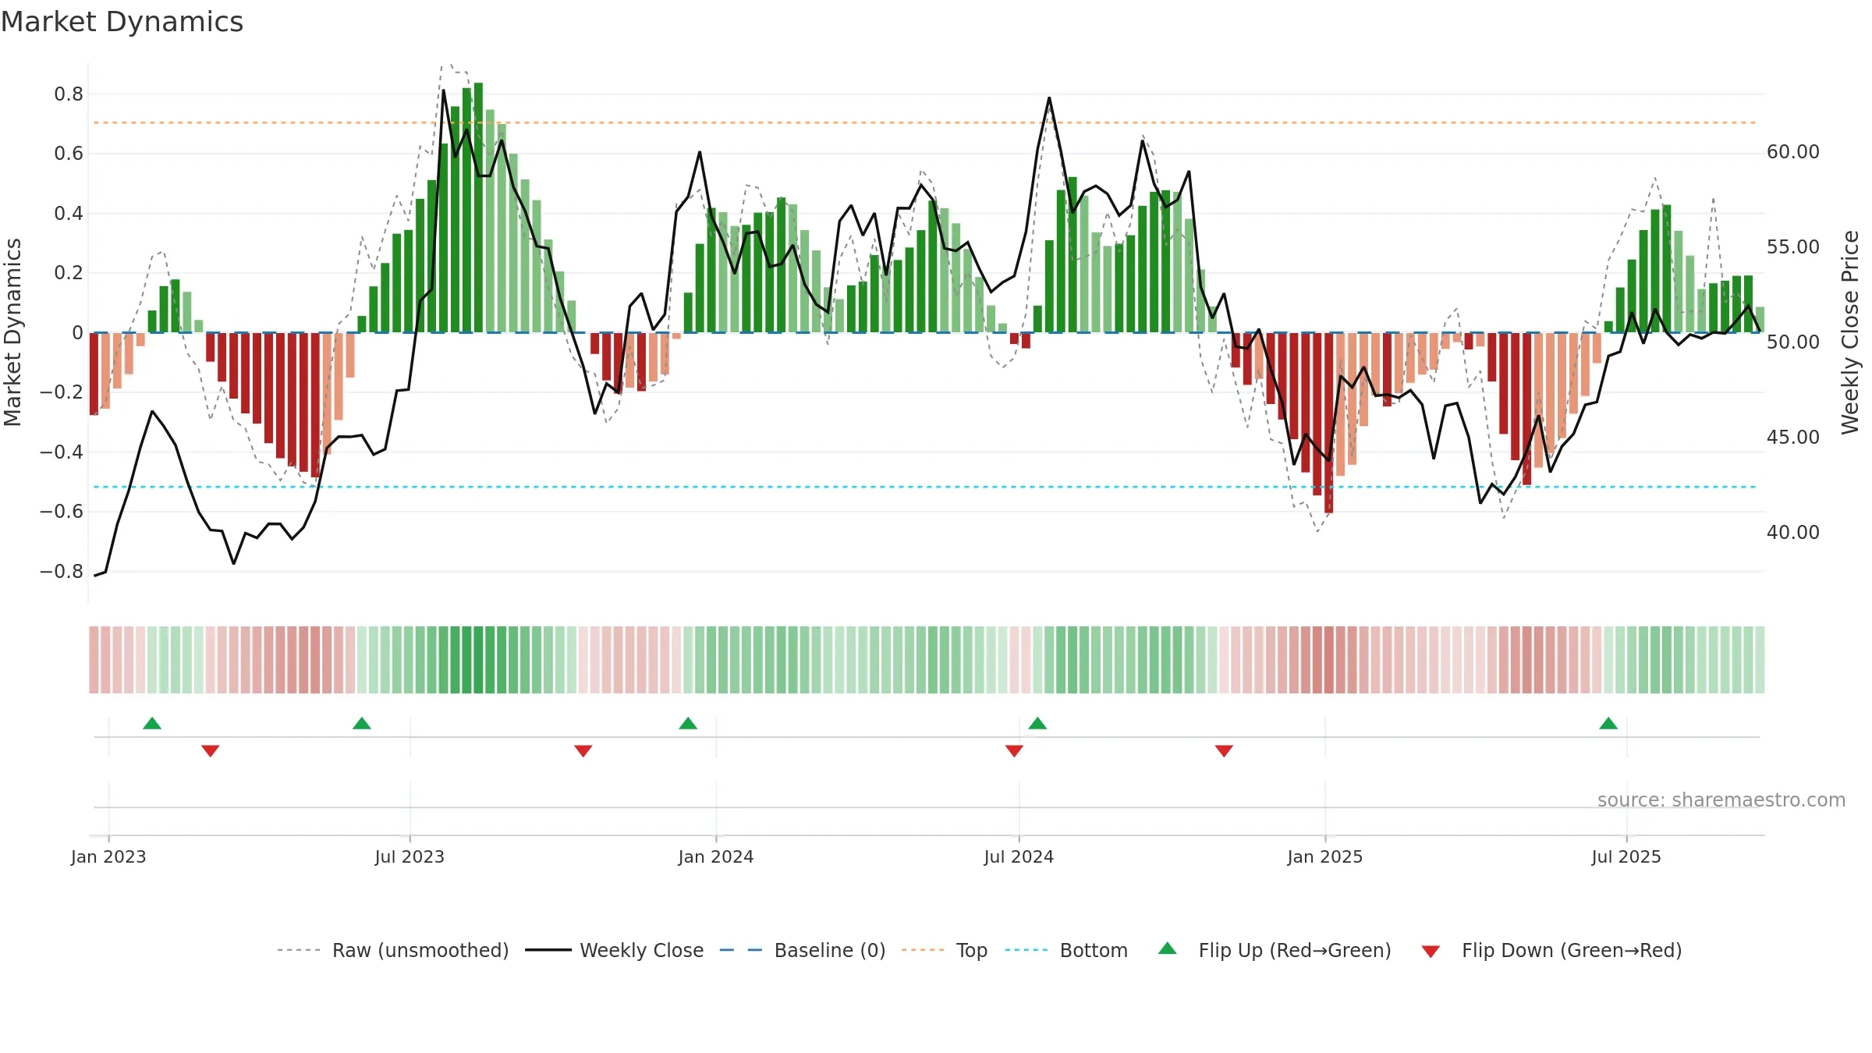Click the Jul 2024 axis label
1872x1053 pixels.
click(1019, 856)
